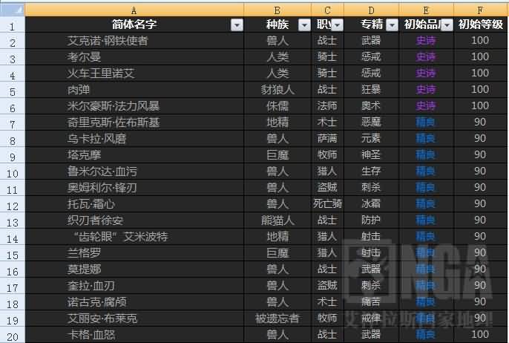The image size is (509, 343).
Task: Select row 2 header
Action: [x=13, y=42]
